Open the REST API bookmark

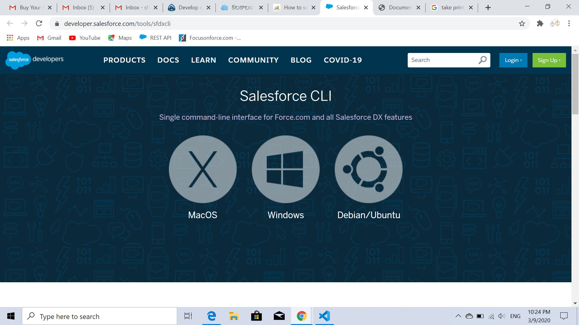155,38
